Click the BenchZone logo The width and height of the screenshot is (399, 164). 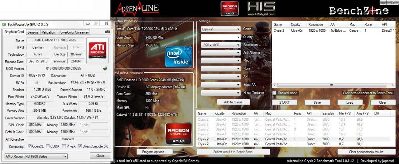[x=359, y=11]
